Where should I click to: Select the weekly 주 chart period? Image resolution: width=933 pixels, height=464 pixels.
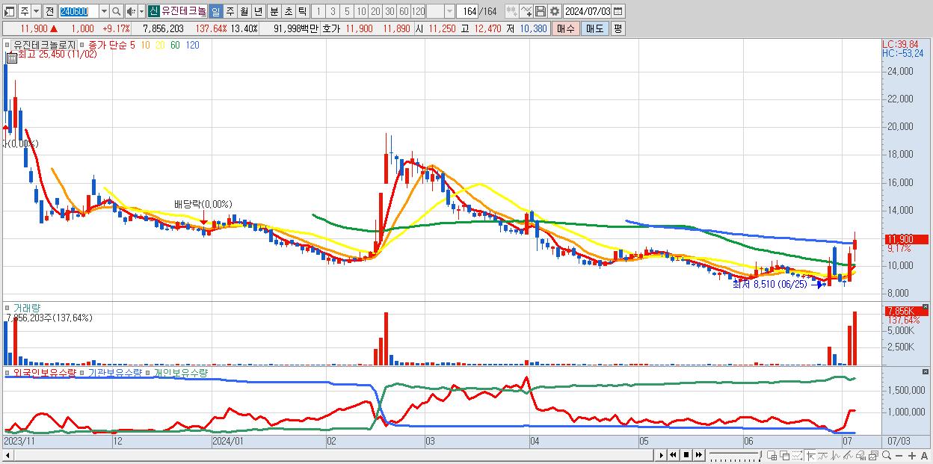pos(230,11)
